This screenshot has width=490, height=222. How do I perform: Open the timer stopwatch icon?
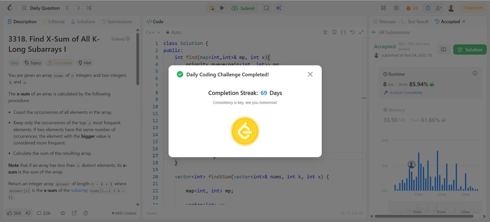(x=428, y=8)
